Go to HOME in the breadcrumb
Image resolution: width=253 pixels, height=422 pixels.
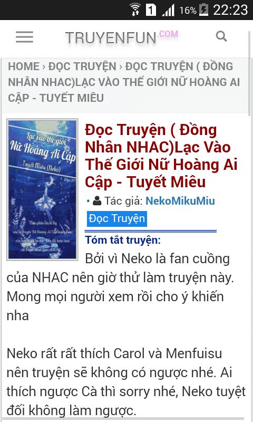[x=24, y=66]
